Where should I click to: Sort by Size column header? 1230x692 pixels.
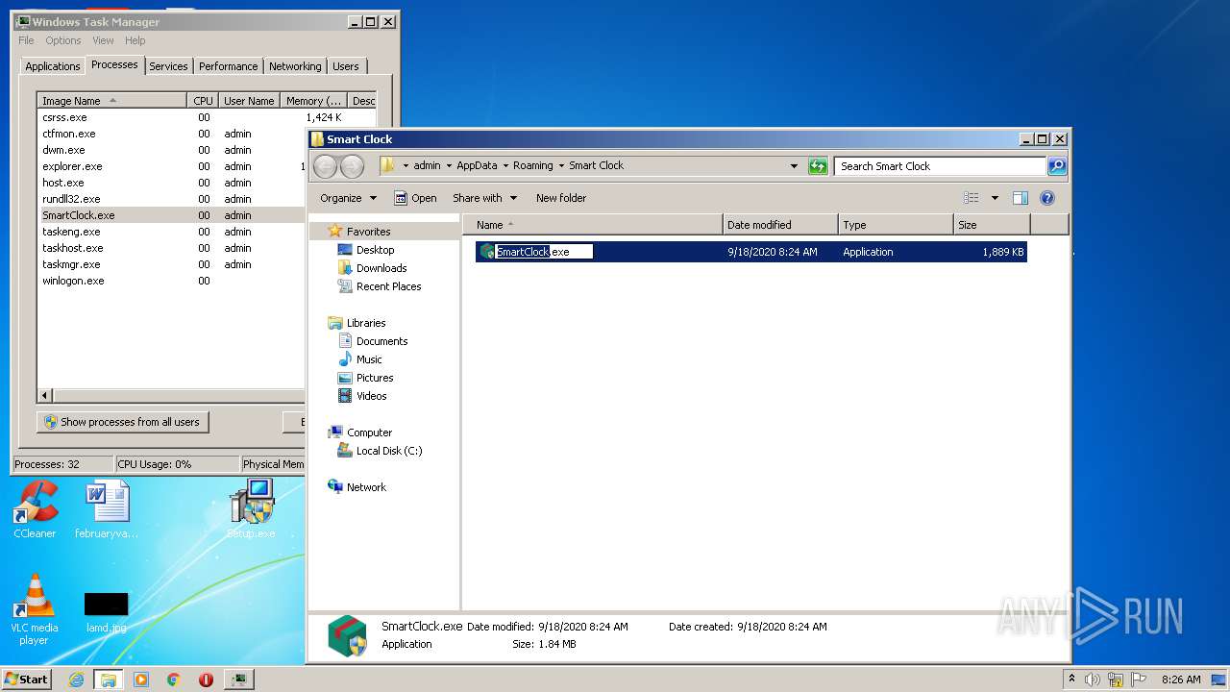click(992, 225)
